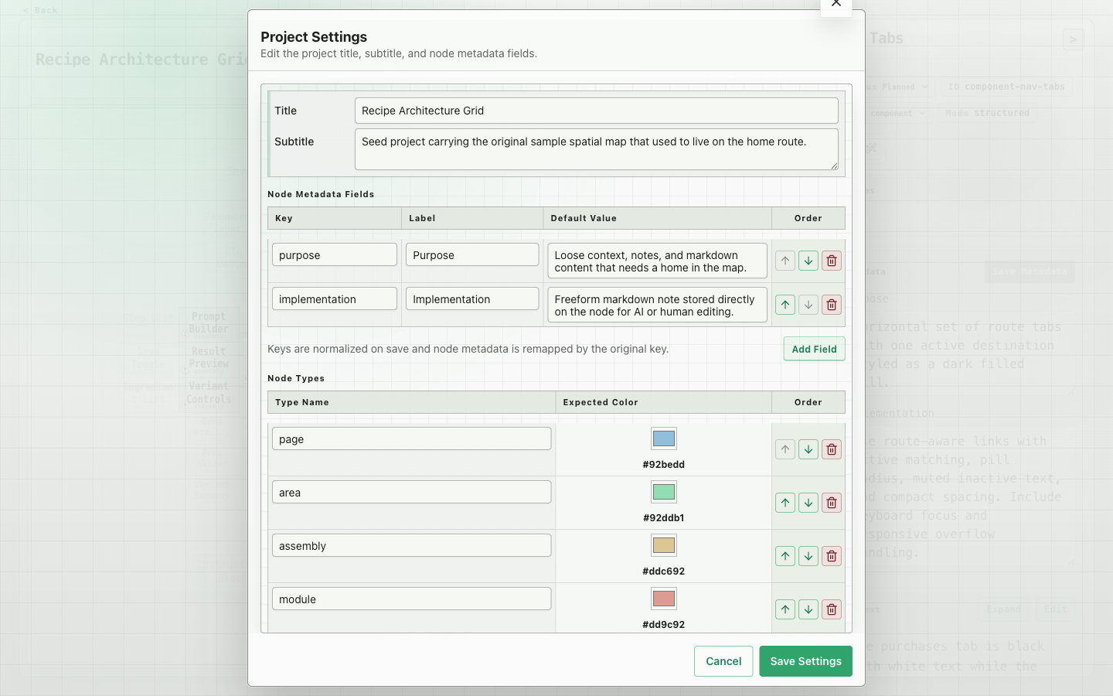
Task: Edit the project Title field
Action: tap(597, 111)
